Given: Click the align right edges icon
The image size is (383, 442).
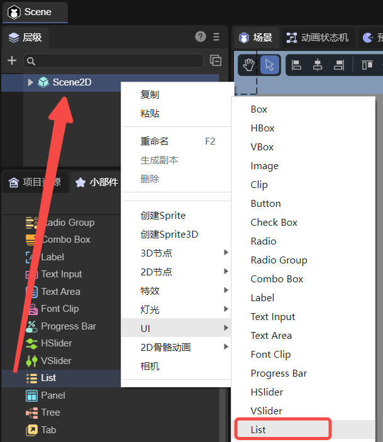Looking at the screenshot, I should coord(339,65).
